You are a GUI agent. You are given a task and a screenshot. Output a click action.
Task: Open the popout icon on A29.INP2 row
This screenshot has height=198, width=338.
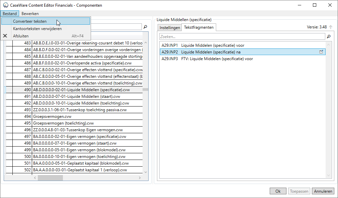pos(321,52)
